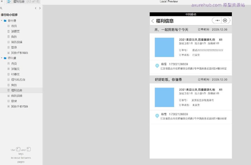Tap the 中国移动 status bar
Viewport: 251px width, 165px height.
point(191,14)
